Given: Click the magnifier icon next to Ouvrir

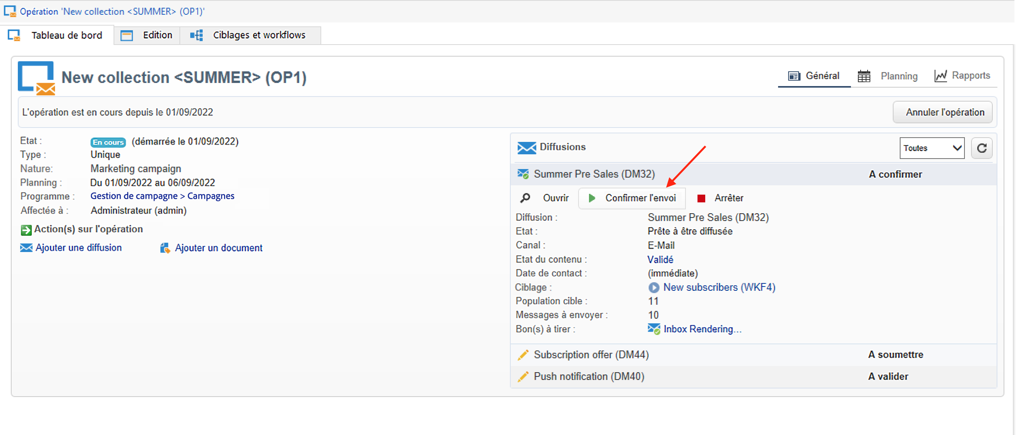Looking at the screenshot, I should pos(525,198).
